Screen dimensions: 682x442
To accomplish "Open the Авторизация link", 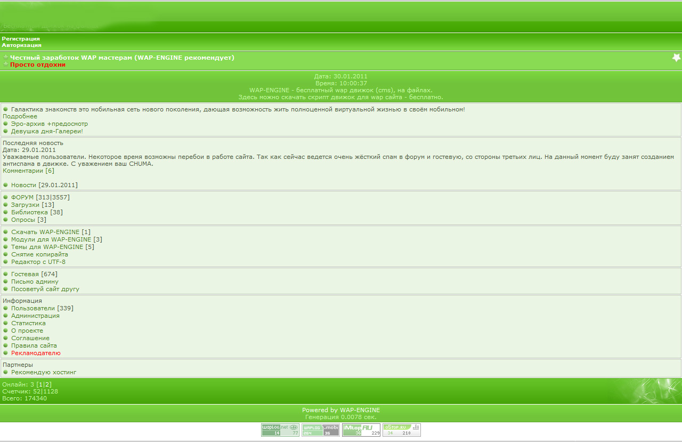I will tap(21, 45).
